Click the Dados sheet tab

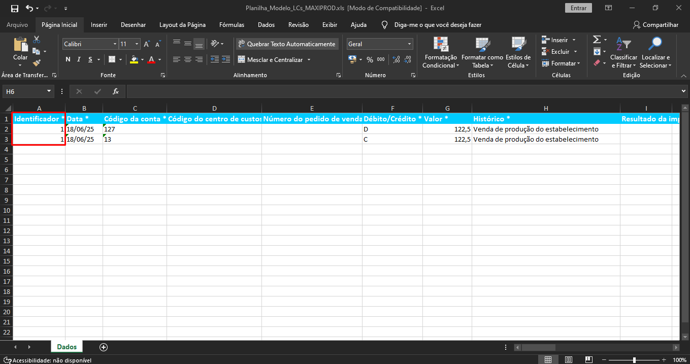click(67, 347)
